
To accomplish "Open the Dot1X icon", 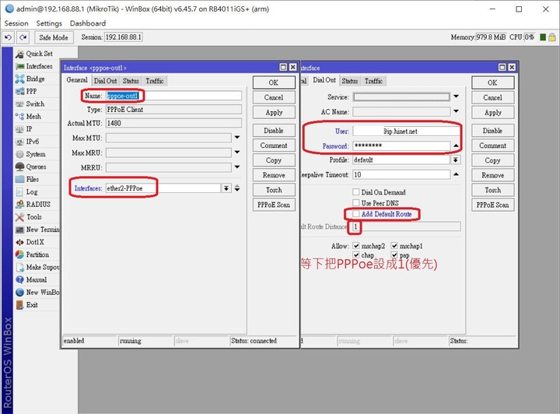I will [x=19, y=242].
